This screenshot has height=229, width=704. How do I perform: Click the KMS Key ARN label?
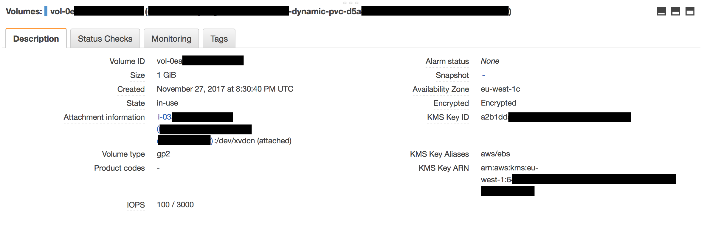(444, 168)
